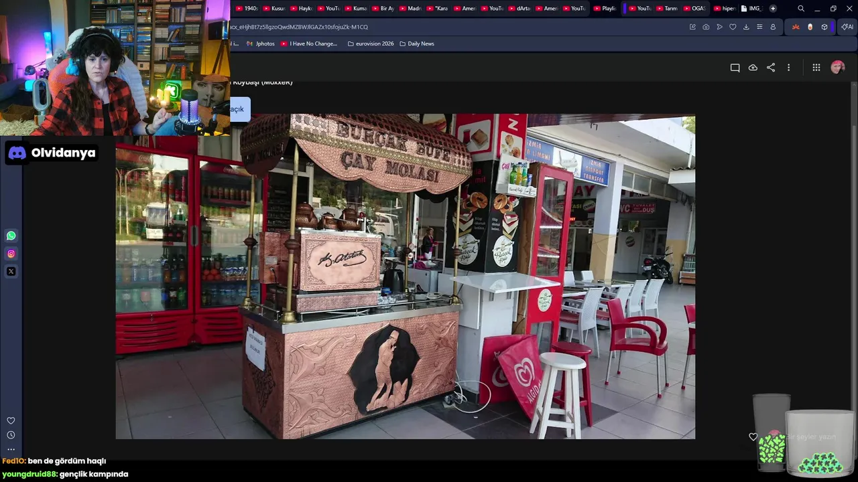This screenshot has width=858, height=482.
Task: Open the Google apps grid
Action: [x=816, y=68]
